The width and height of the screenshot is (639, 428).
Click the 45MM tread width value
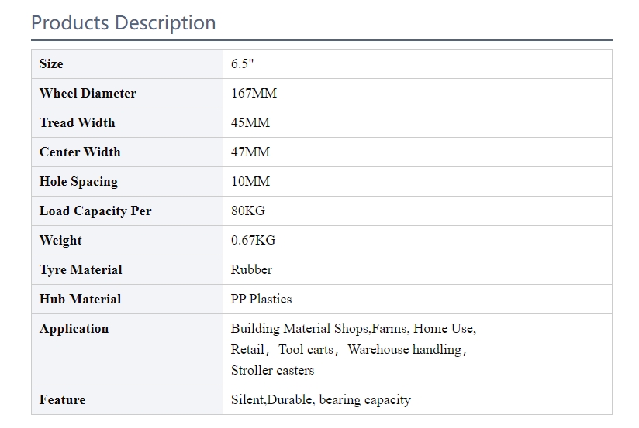(x=250, y=122)
